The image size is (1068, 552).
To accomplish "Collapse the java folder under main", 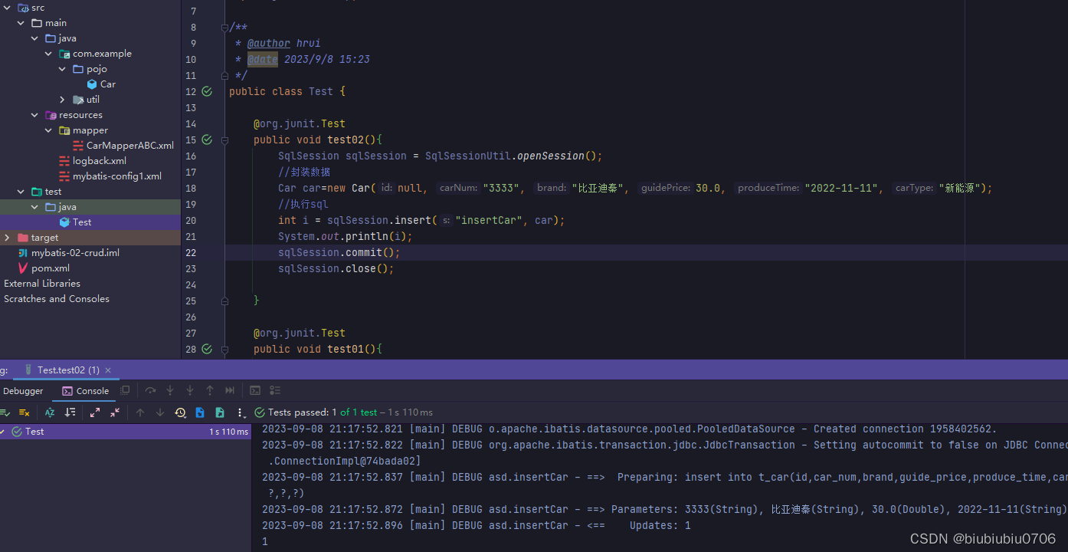I will [34, 38].
